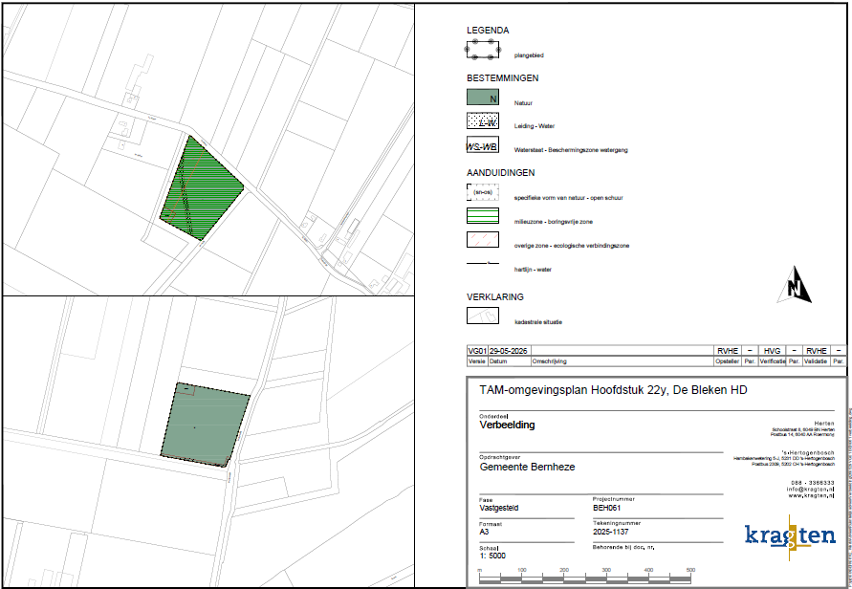The width and height of the screenshot is (852, 589).
Task: Click the 'Validatie' column header
Action: pyautogui.click(x=816, y=361)
